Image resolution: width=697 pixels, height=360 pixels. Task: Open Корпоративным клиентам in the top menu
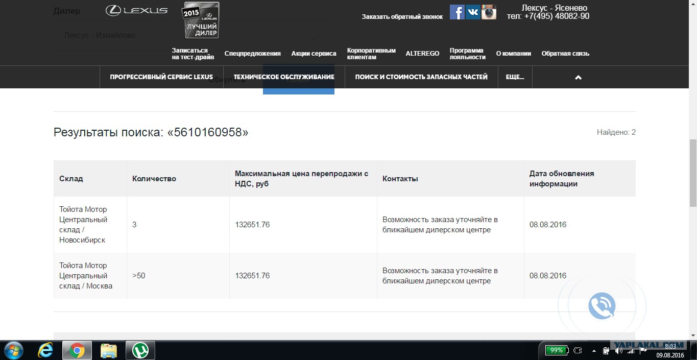pyautogui.click(x=371, y=54)
